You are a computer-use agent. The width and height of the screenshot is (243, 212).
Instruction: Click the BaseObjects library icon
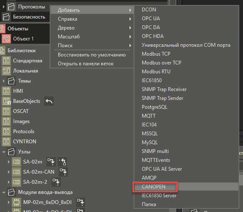coord(6,101)
